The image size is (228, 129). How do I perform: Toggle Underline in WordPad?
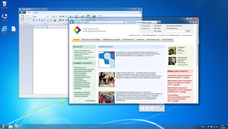pos(39,20)
